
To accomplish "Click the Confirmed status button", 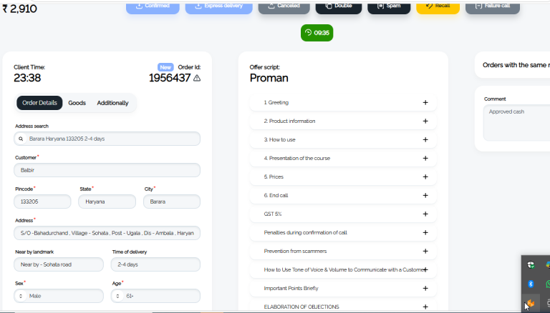I will point(153,7).
